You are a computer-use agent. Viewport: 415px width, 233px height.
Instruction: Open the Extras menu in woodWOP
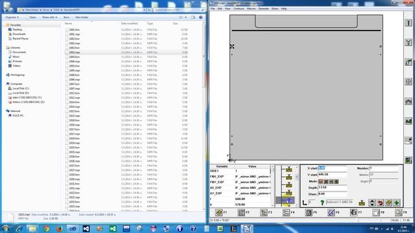(275, 8)
